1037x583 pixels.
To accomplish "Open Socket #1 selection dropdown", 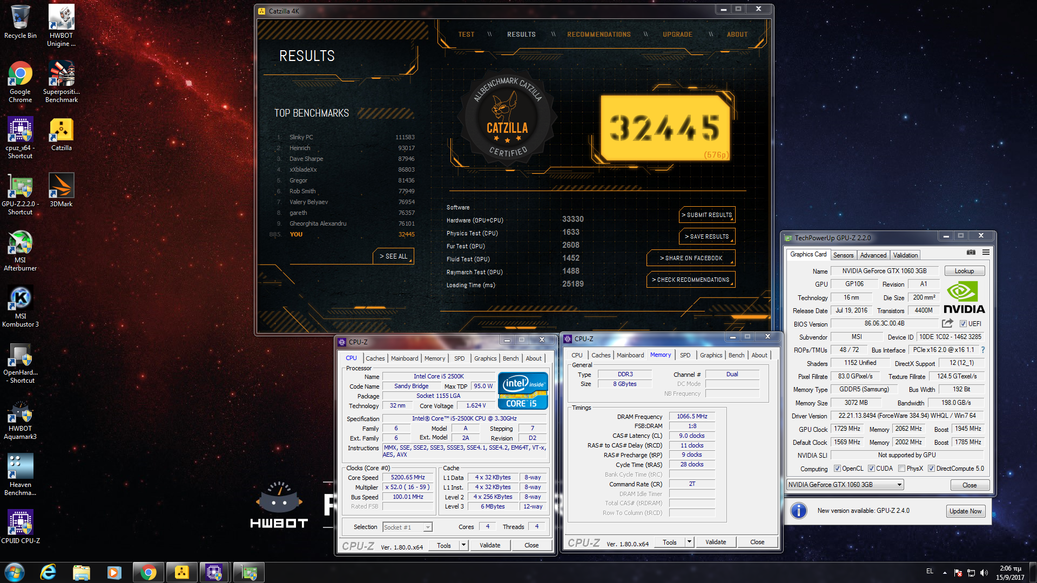I will tap(407, 527).
